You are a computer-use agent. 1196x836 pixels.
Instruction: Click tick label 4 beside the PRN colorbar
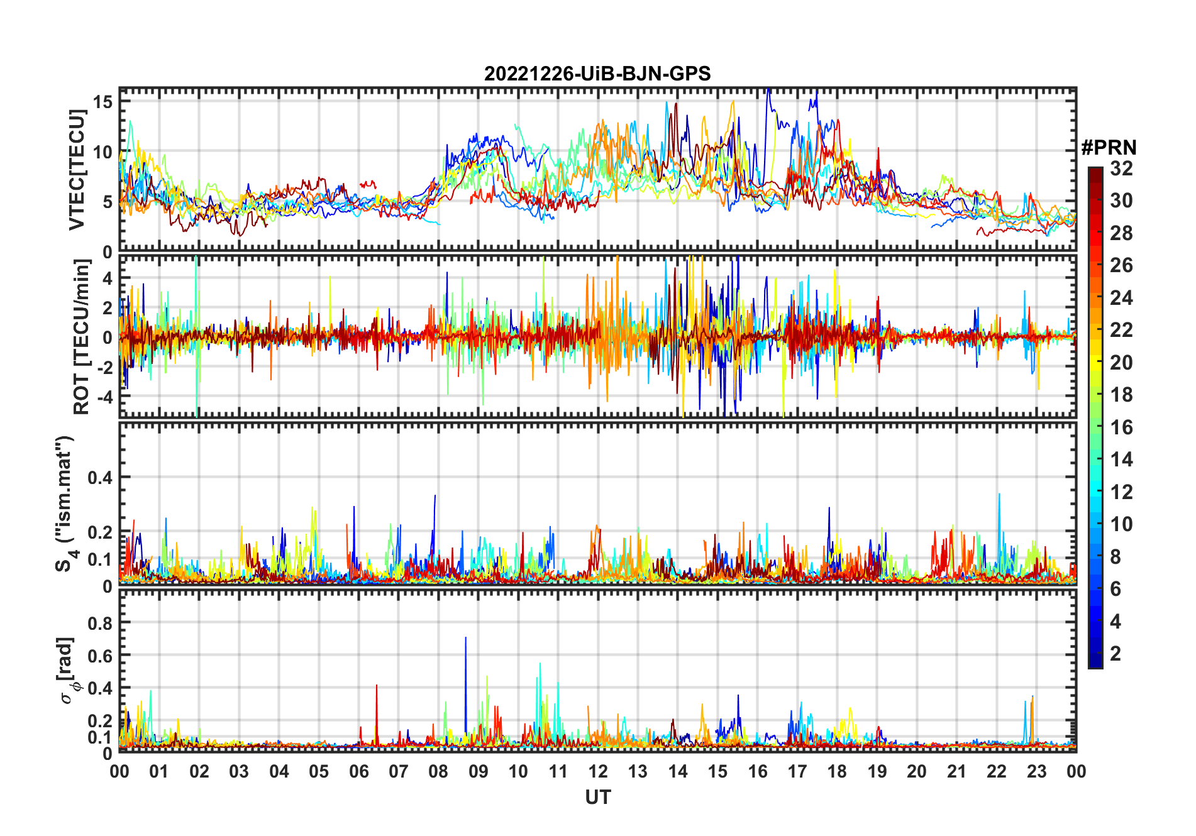[x=1116, y=621]
